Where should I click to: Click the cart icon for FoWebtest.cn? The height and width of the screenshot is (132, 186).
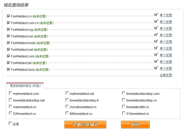coord(156,15)
